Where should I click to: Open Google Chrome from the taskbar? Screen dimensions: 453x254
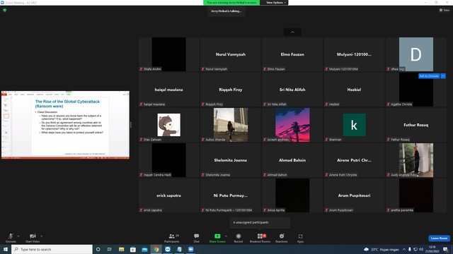pyautogui.click(x=156, y=249)
